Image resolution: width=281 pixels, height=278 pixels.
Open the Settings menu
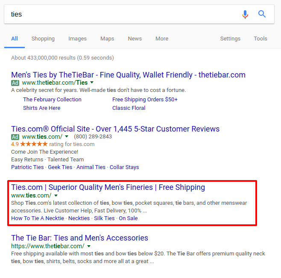pyautogui.click(x=230, y=39)
